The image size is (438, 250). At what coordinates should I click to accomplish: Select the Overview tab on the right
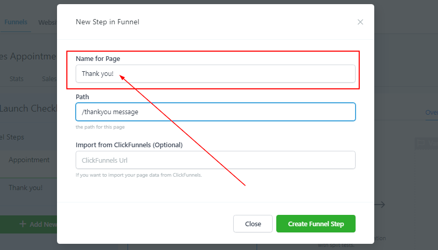coord(431,112)
